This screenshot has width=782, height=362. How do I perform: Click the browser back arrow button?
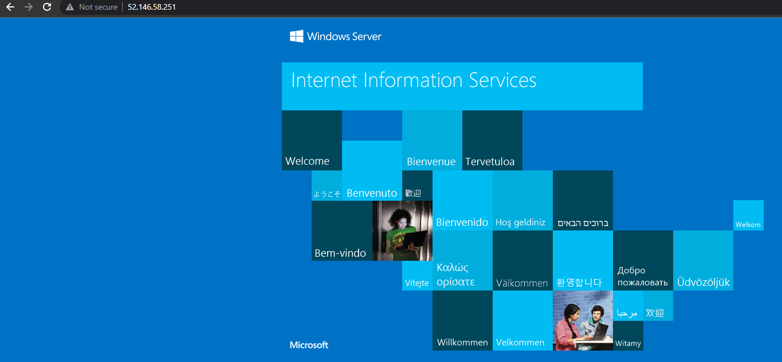click(10, 7)
